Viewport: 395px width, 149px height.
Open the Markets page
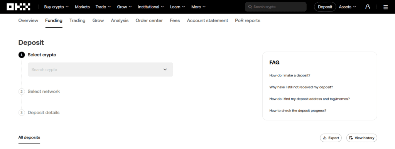82,7
